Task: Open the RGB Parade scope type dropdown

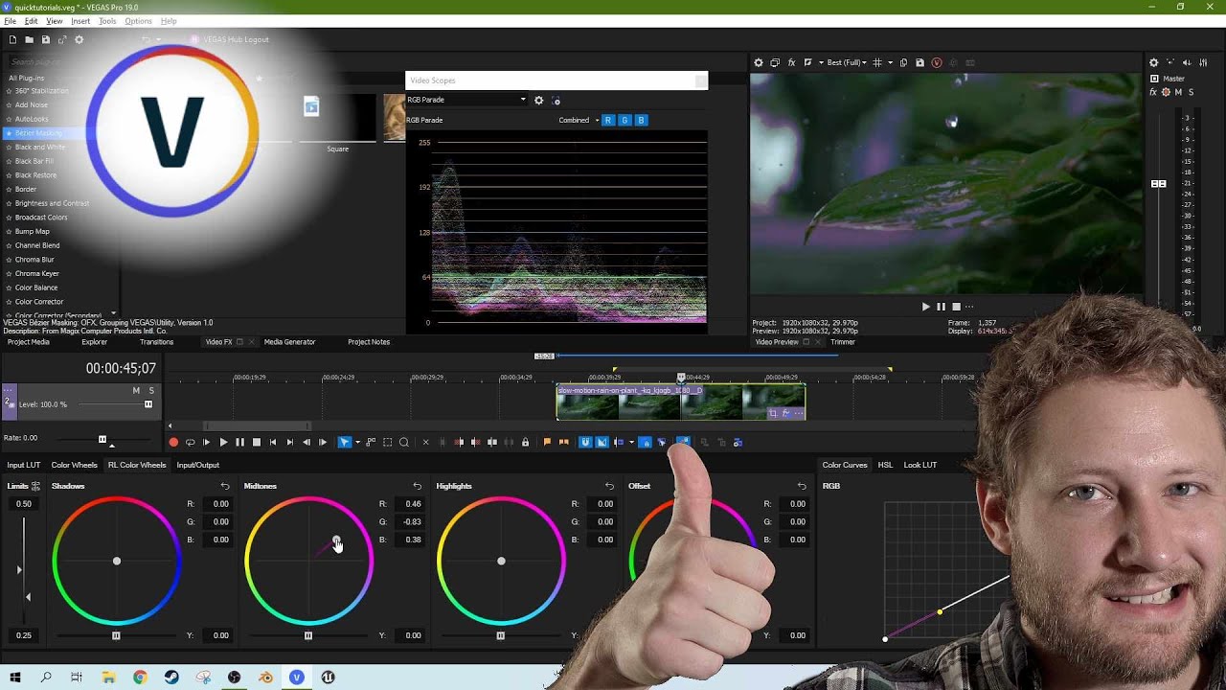Action: pos(466,100)
